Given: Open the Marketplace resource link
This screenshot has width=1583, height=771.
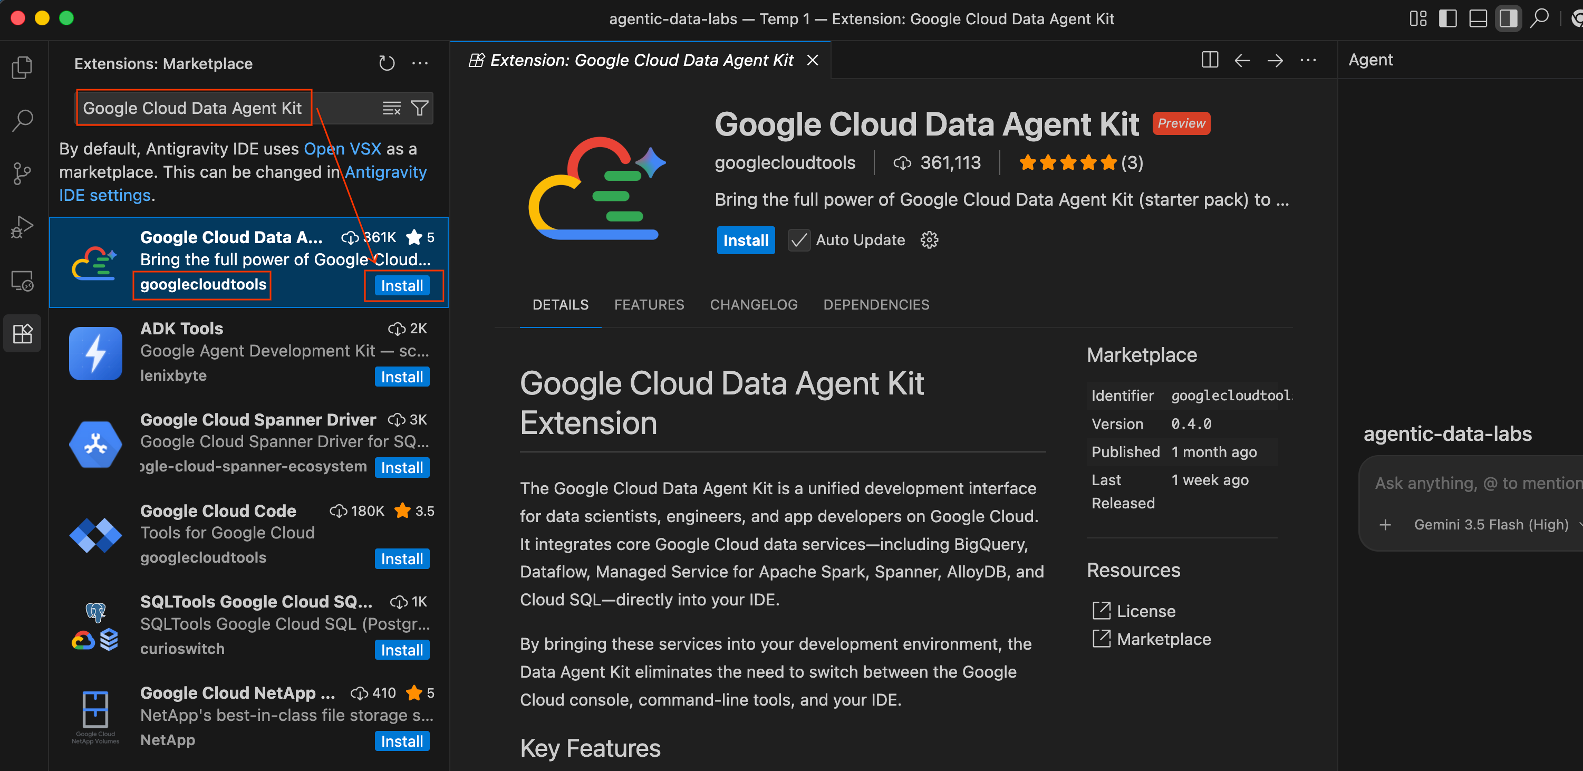Looking at the screenshot, I should pos(1152,639).
